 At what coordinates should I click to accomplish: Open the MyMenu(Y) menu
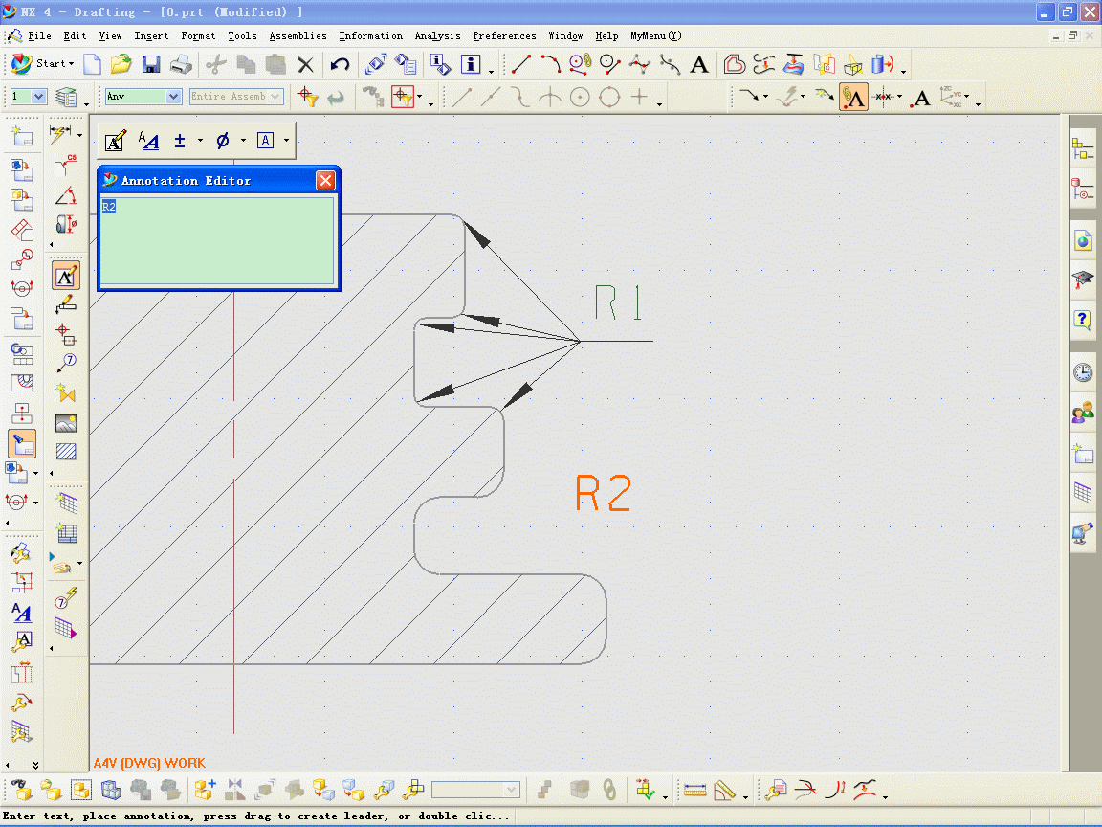655,35
